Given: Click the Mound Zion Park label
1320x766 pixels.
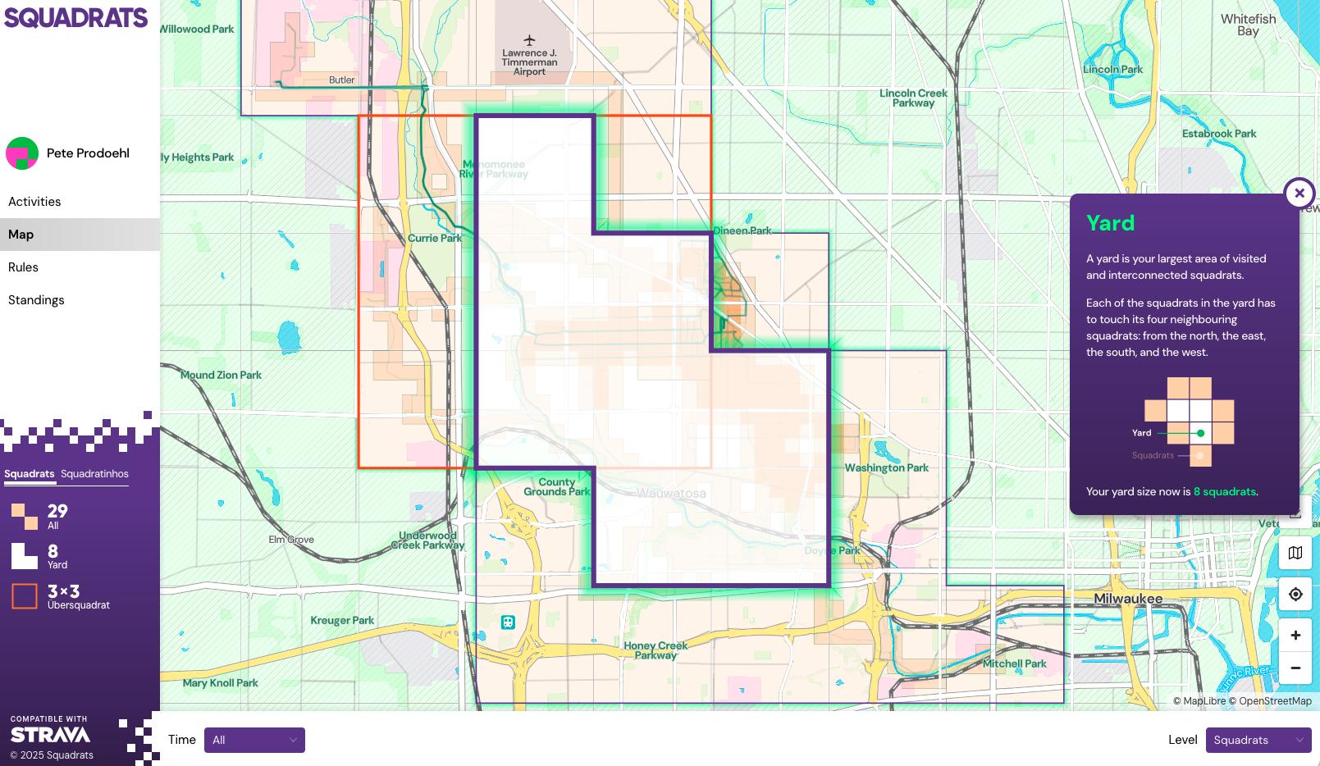Looking at the screenshot, I should (x=221, y=376).
